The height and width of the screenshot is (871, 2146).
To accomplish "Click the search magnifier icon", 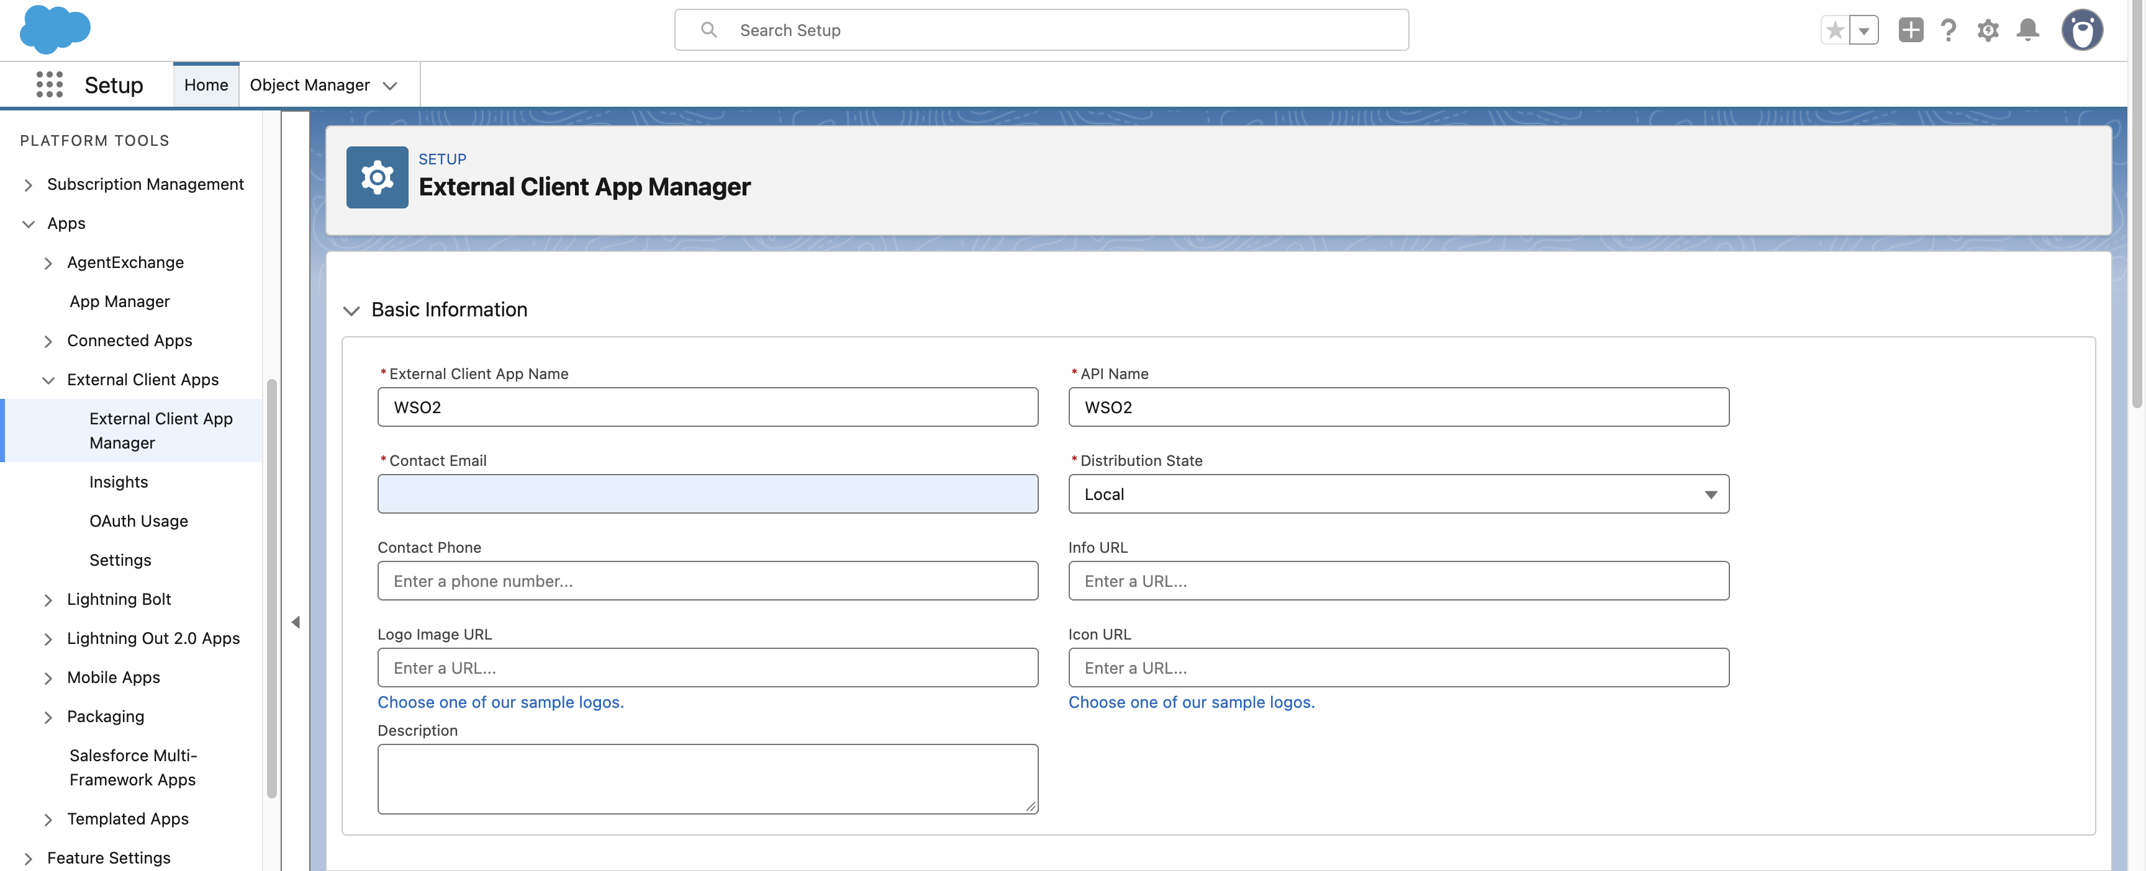I will (708, 30).
